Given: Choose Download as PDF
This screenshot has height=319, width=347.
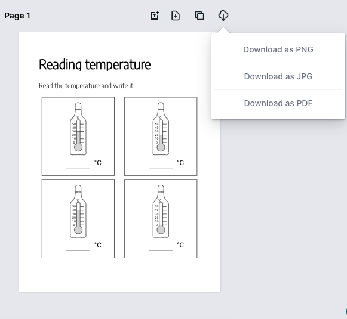Looking at the screenshot, I should pos(278,103).
